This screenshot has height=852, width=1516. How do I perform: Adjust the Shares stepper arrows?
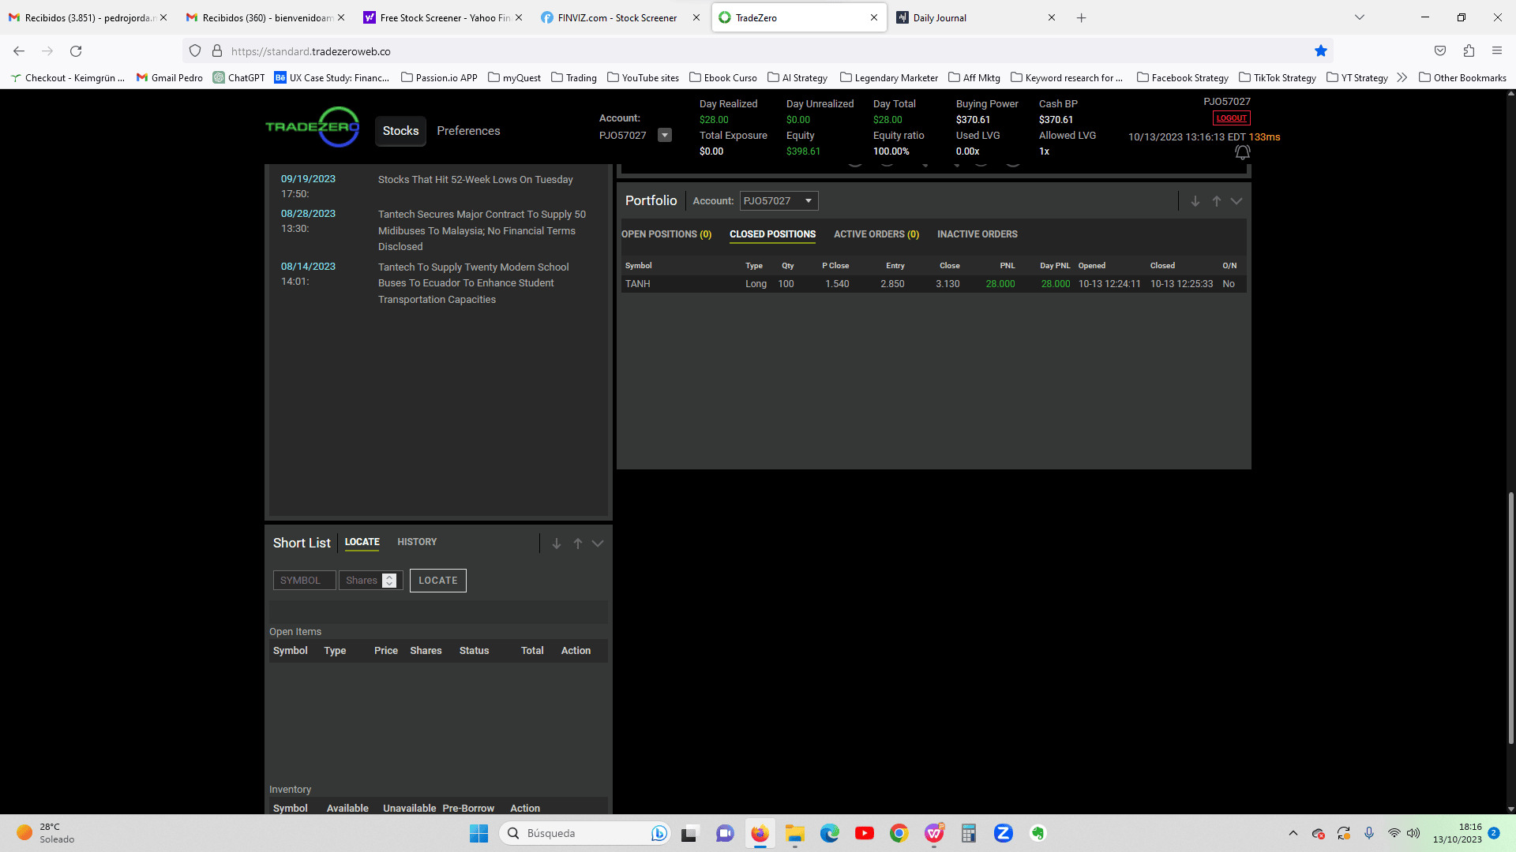pyautogui.click(x=389, y=581)
